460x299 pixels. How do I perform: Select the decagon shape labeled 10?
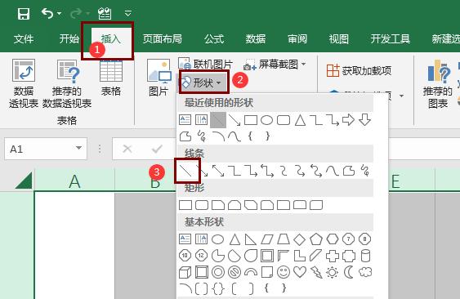(x=185, y=256)
